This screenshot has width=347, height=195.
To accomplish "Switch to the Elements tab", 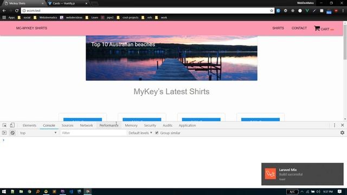I will (29, 125).
